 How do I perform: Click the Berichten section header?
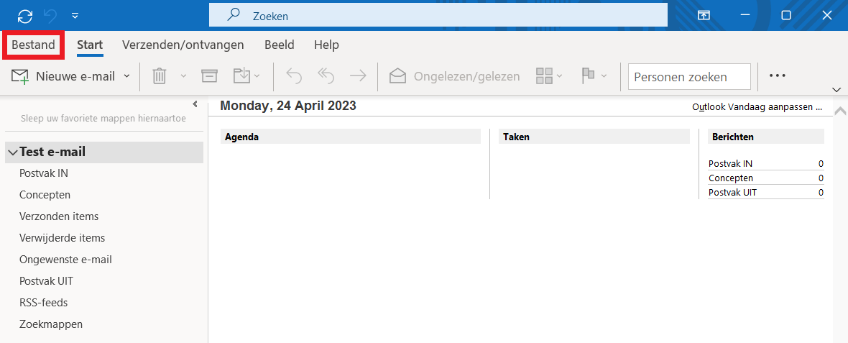pyautogui.click(x=766, y=137)
